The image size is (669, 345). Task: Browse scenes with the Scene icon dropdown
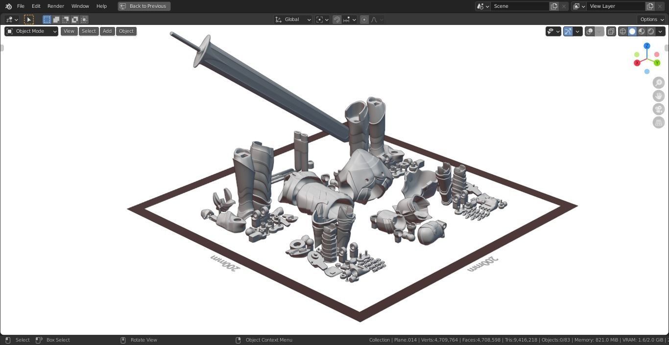[482, 6]
